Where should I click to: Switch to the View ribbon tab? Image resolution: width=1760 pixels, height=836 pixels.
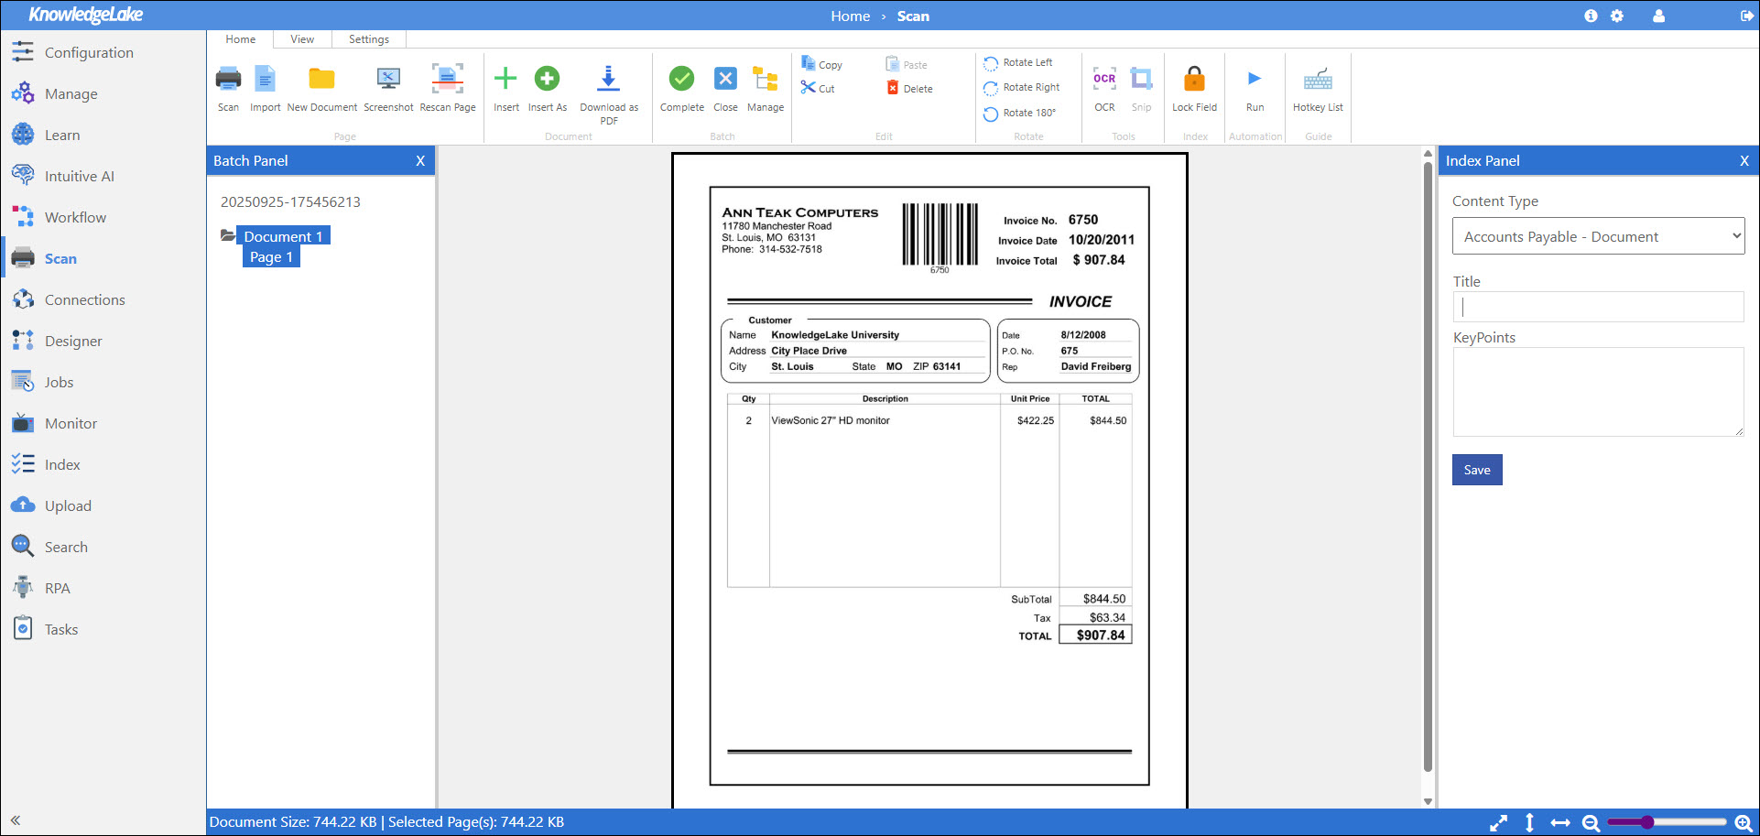click(302, 39)
